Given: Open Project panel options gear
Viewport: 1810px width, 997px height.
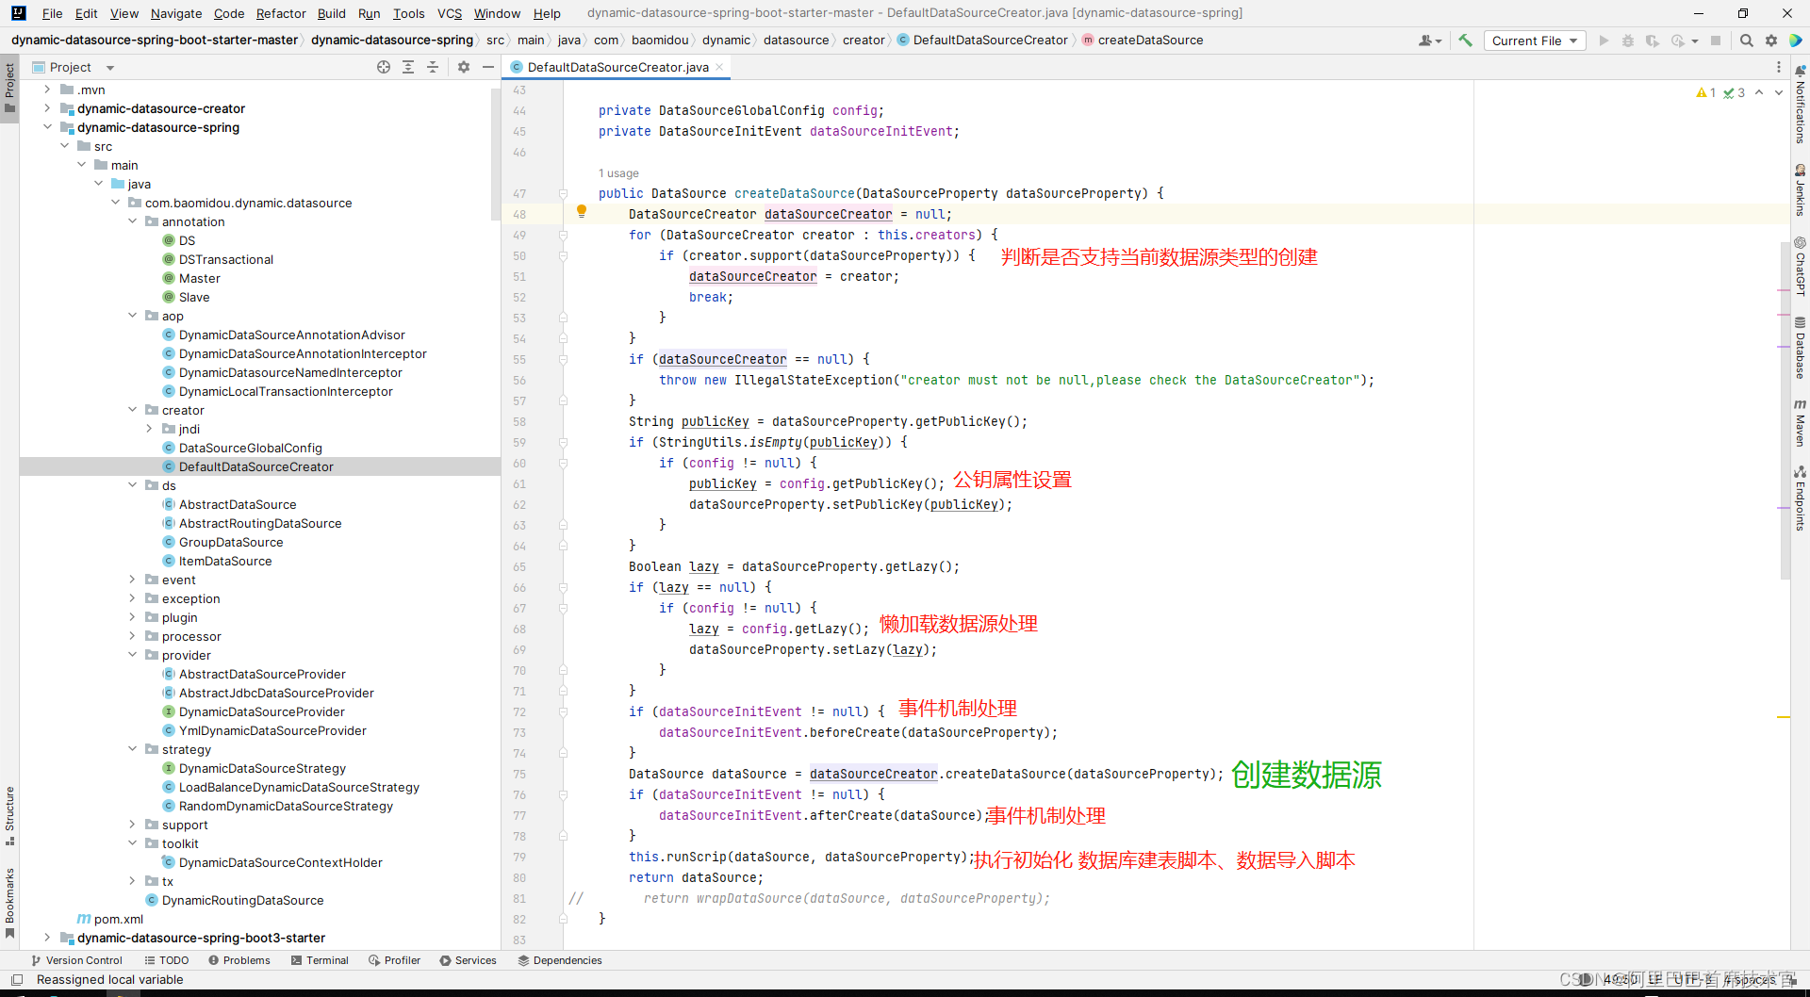Looking at the screenshot, I should coord(464,67).
